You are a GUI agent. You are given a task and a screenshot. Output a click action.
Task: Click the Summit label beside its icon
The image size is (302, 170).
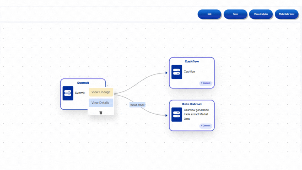80,93
